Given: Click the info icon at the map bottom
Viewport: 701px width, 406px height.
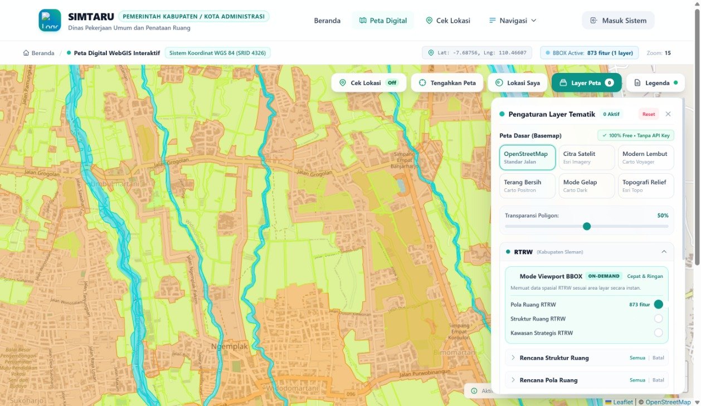Looking at the screenshot, I should [x=474, y=391].
